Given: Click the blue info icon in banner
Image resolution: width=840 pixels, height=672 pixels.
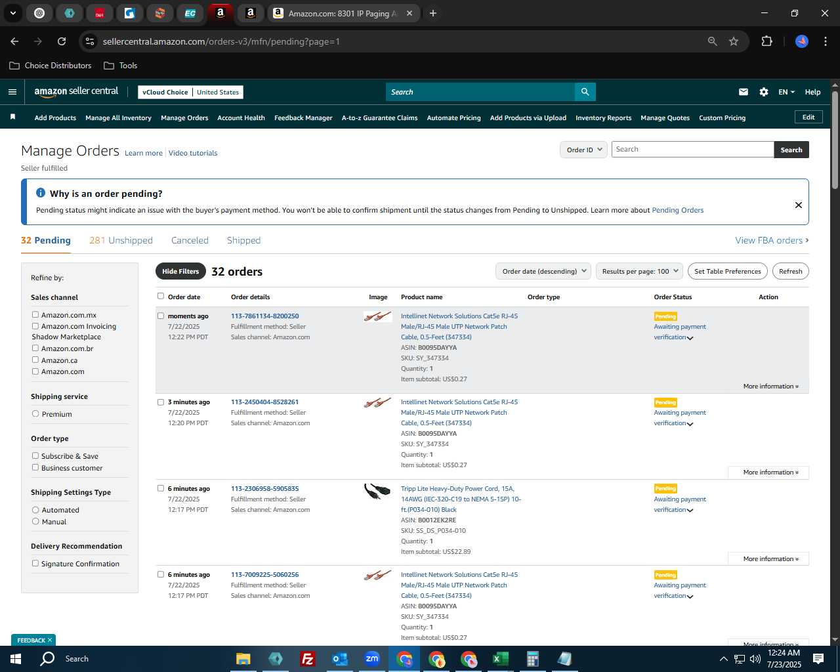Looking at the screenshot, I should click(41, 193).
